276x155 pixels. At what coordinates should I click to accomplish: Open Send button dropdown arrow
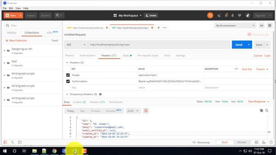click(249, 45)
